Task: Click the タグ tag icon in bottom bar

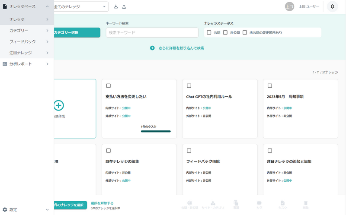Action: click(259, 203)
